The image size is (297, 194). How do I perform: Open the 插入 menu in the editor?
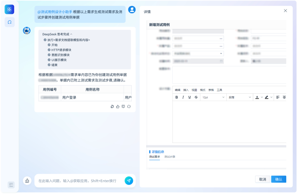point(185,90)
